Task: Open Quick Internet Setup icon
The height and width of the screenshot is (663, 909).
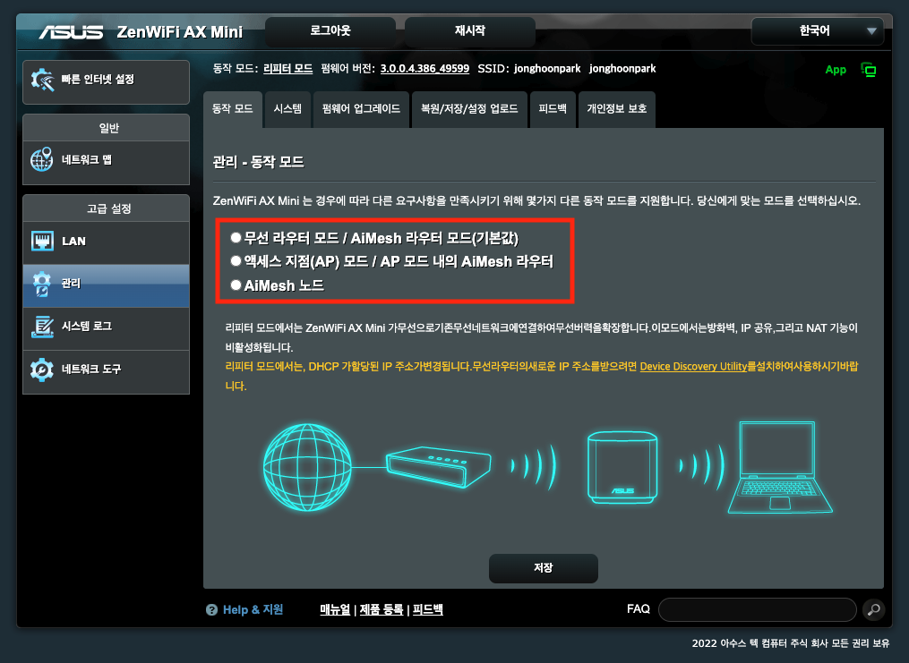Action: pyautogui.click(x=42, y=80)
